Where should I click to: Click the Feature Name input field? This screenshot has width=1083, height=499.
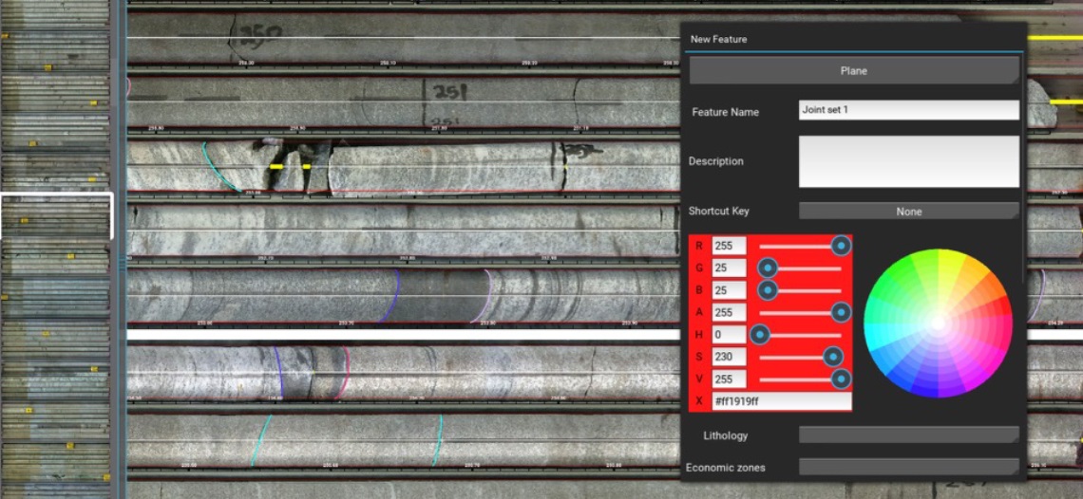point(909,110)
